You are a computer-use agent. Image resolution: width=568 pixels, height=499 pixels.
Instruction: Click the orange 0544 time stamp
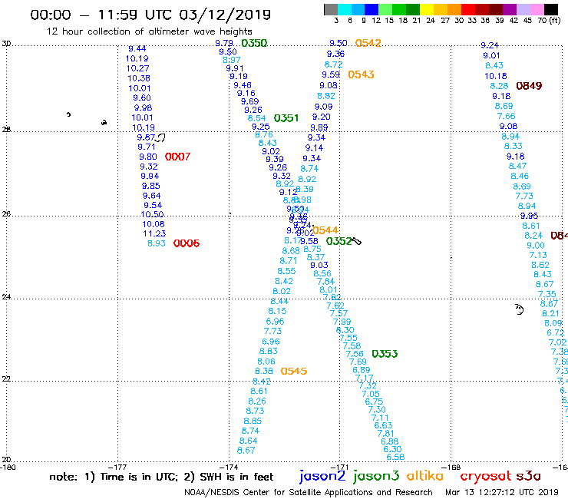[x=325, y=230]
